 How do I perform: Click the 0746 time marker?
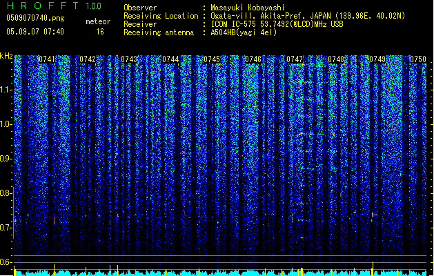(x=253, y=59)
